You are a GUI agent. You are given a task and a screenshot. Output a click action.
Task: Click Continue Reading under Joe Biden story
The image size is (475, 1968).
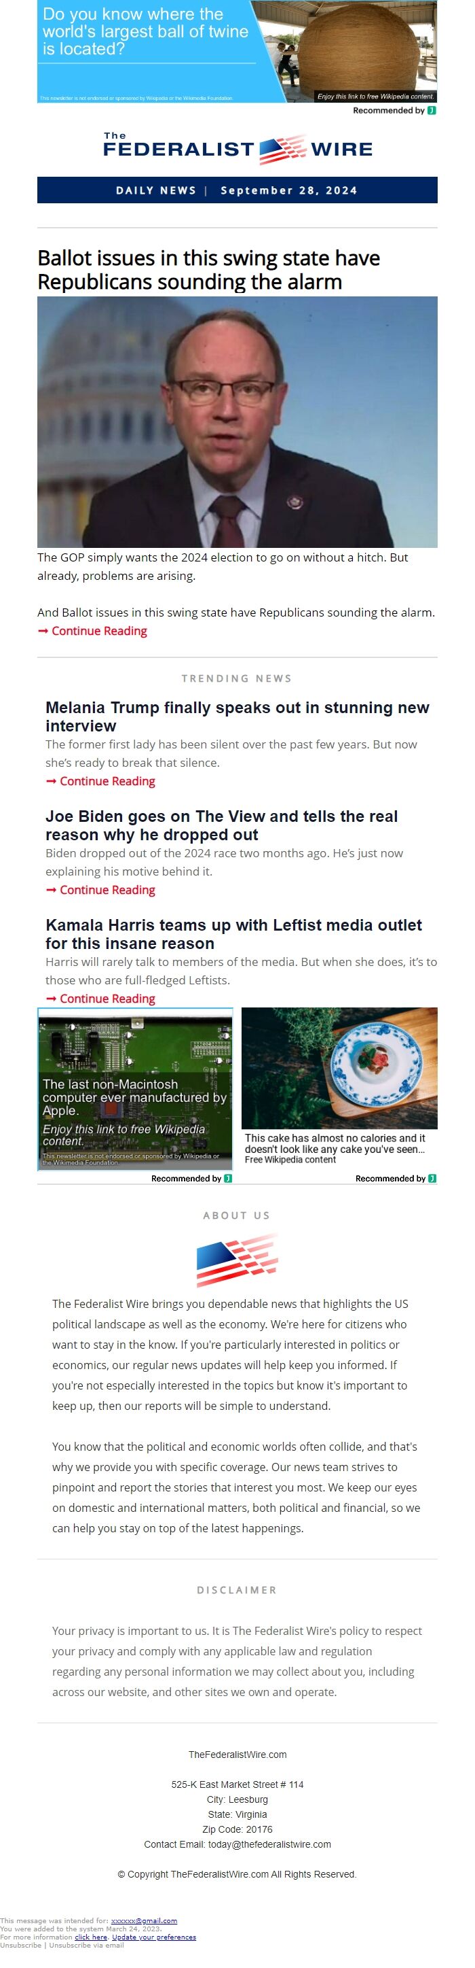pyautogui.click(x=100, y=890)
